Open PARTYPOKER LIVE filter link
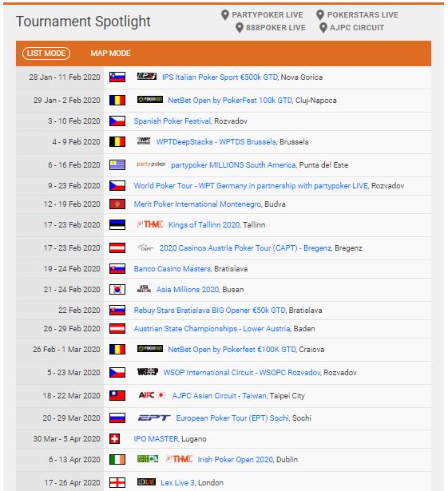This screenshot has width=448, height=491. (x=268, y=14)
